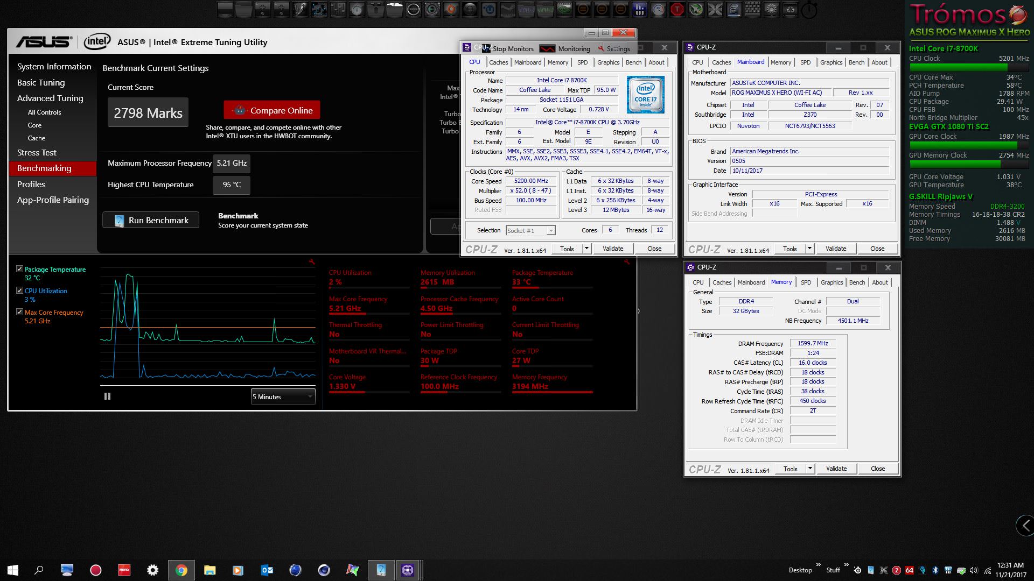The image size is (1034, 581).
Task: Open About tab in CPU-Z Mainboard window
Action: pyautogui.click(x=879, y=62)
